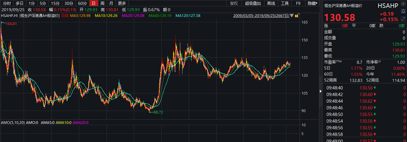The height and width of the screenshot is (142, 407).
Task: Click the F9 deep data button
Action: (x=298, y=3)
